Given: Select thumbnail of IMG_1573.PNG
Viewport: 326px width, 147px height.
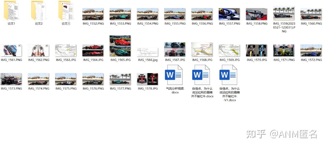Looking at the screenshot, I should 11,79.
